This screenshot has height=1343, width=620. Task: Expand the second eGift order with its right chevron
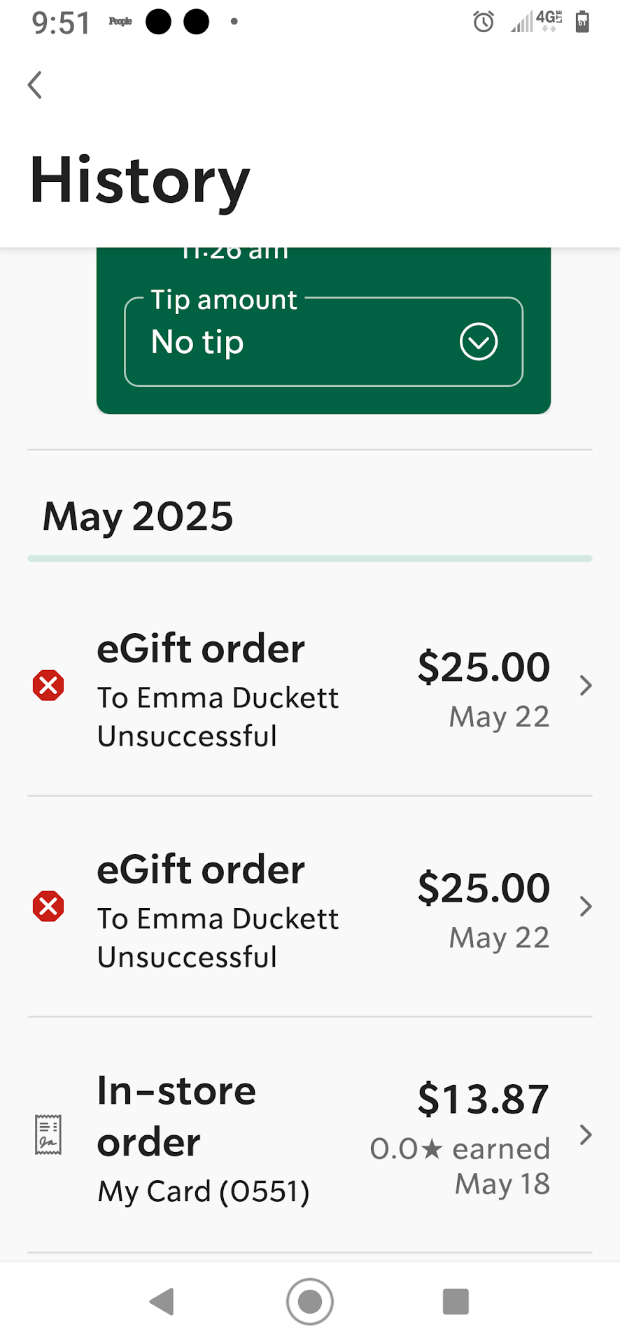point(586,907)
